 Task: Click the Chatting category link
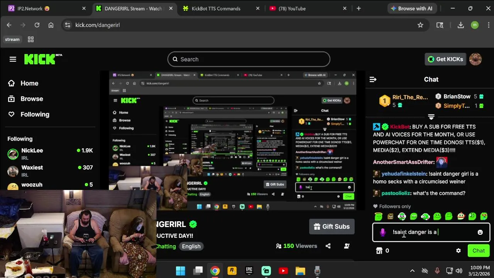166,246
